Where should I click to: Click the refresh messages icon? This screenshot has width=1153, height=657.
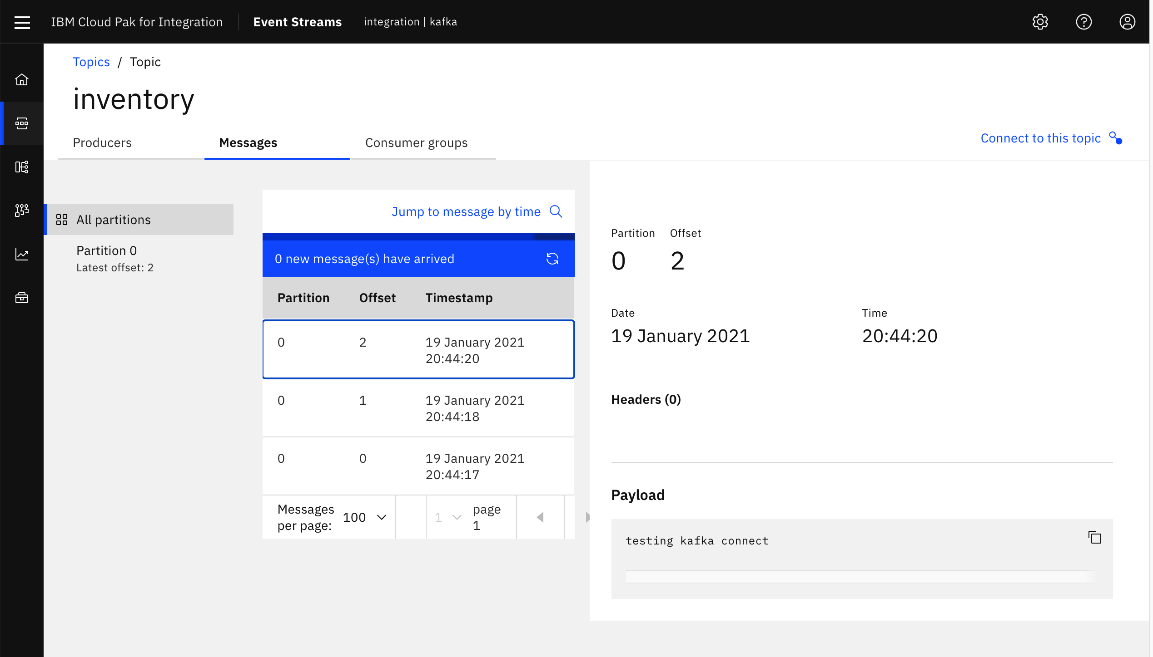553,259
